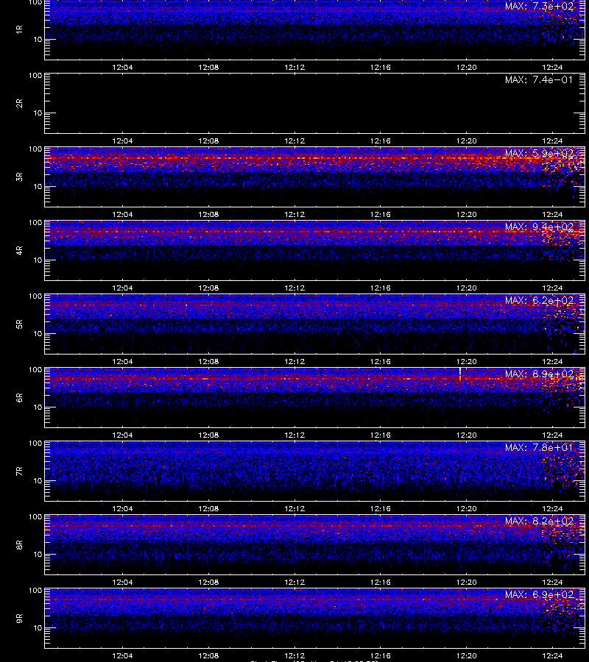The image size is (589, 662).
Task: Select 12:20 tick label under the 3R panel
Action: (467, 215)
